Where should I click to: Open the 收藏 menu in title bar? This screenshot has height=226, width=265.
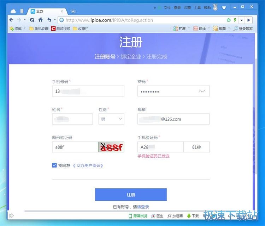(187, 8)
